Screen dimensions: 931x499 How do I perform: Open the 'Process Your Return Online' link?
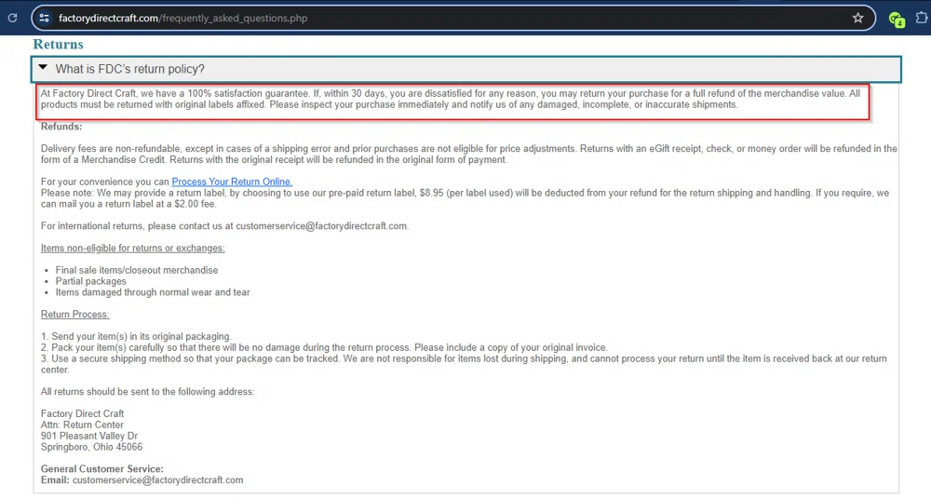tap(232, 182)
